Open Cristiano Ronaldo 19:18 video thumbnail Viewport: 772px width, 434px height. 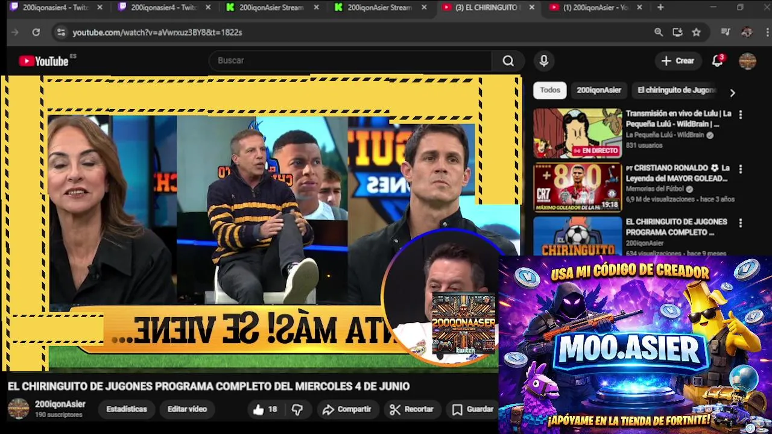(x=577, y=187)
